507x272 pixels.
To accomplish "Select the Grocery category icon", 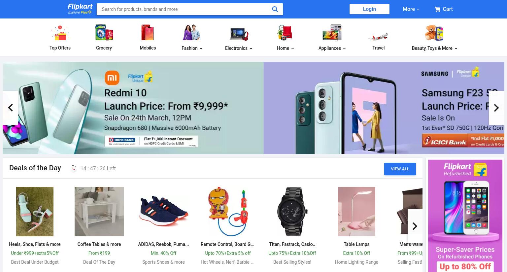I will pyautogui.click(x=104, y=33).
